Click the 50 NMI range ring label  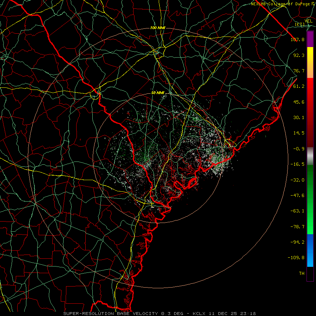pos(158,93)
